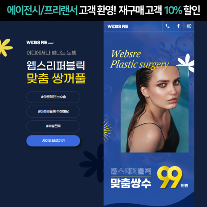
Task: Select the #이런분들께 추천해요 tag pill
Action: coord(53,112)
